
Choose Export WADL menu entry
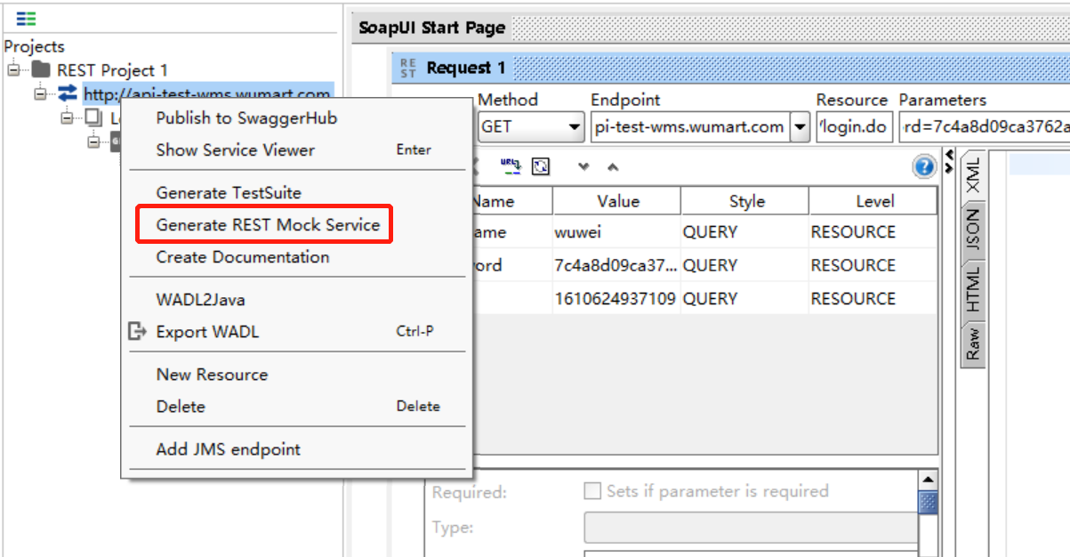point(207,332)
